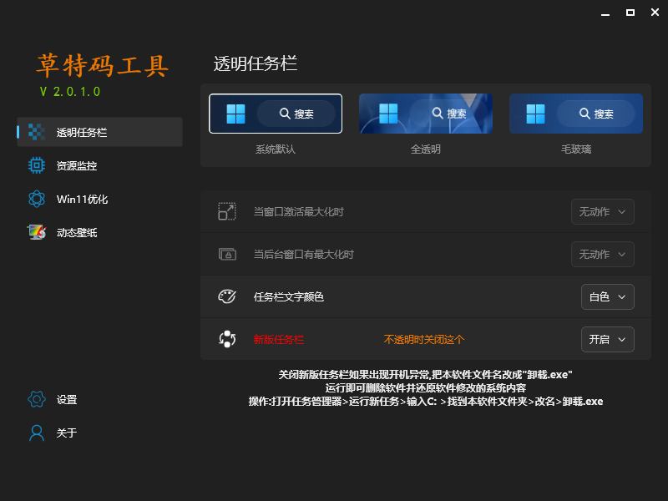The height and width of the screenshot is (501, 668).
Task: Minimize the application window
Action: [x=605, y=13]
